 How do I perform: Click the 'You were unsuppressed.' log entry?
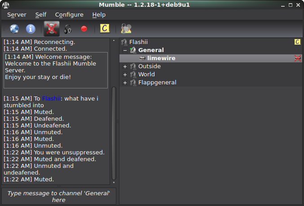tap(54, 153)
